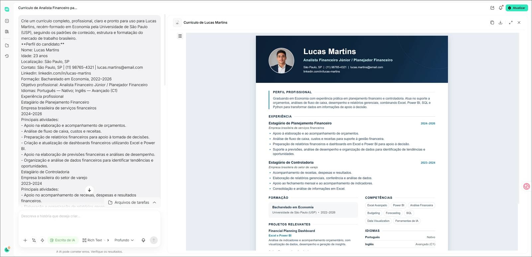This screenshot has width=532, height=257.
Task: Click the green app logo in sidebar
Action: (7, 9)
